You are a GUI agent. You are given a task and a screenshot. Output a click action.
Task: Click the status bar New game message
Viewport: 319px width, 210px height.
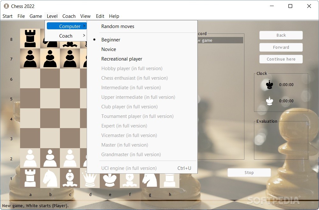click(35, 206)
